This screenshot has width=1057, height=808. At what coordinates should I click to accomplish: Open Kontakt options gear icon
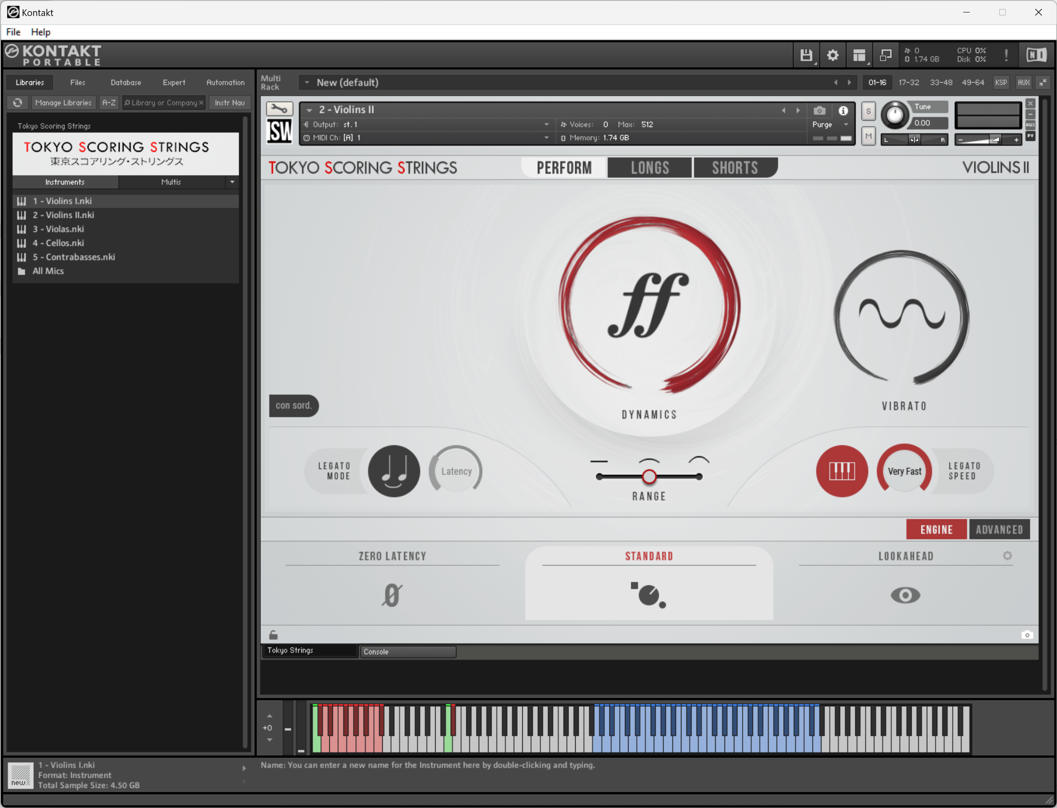[x=833, y=55]
